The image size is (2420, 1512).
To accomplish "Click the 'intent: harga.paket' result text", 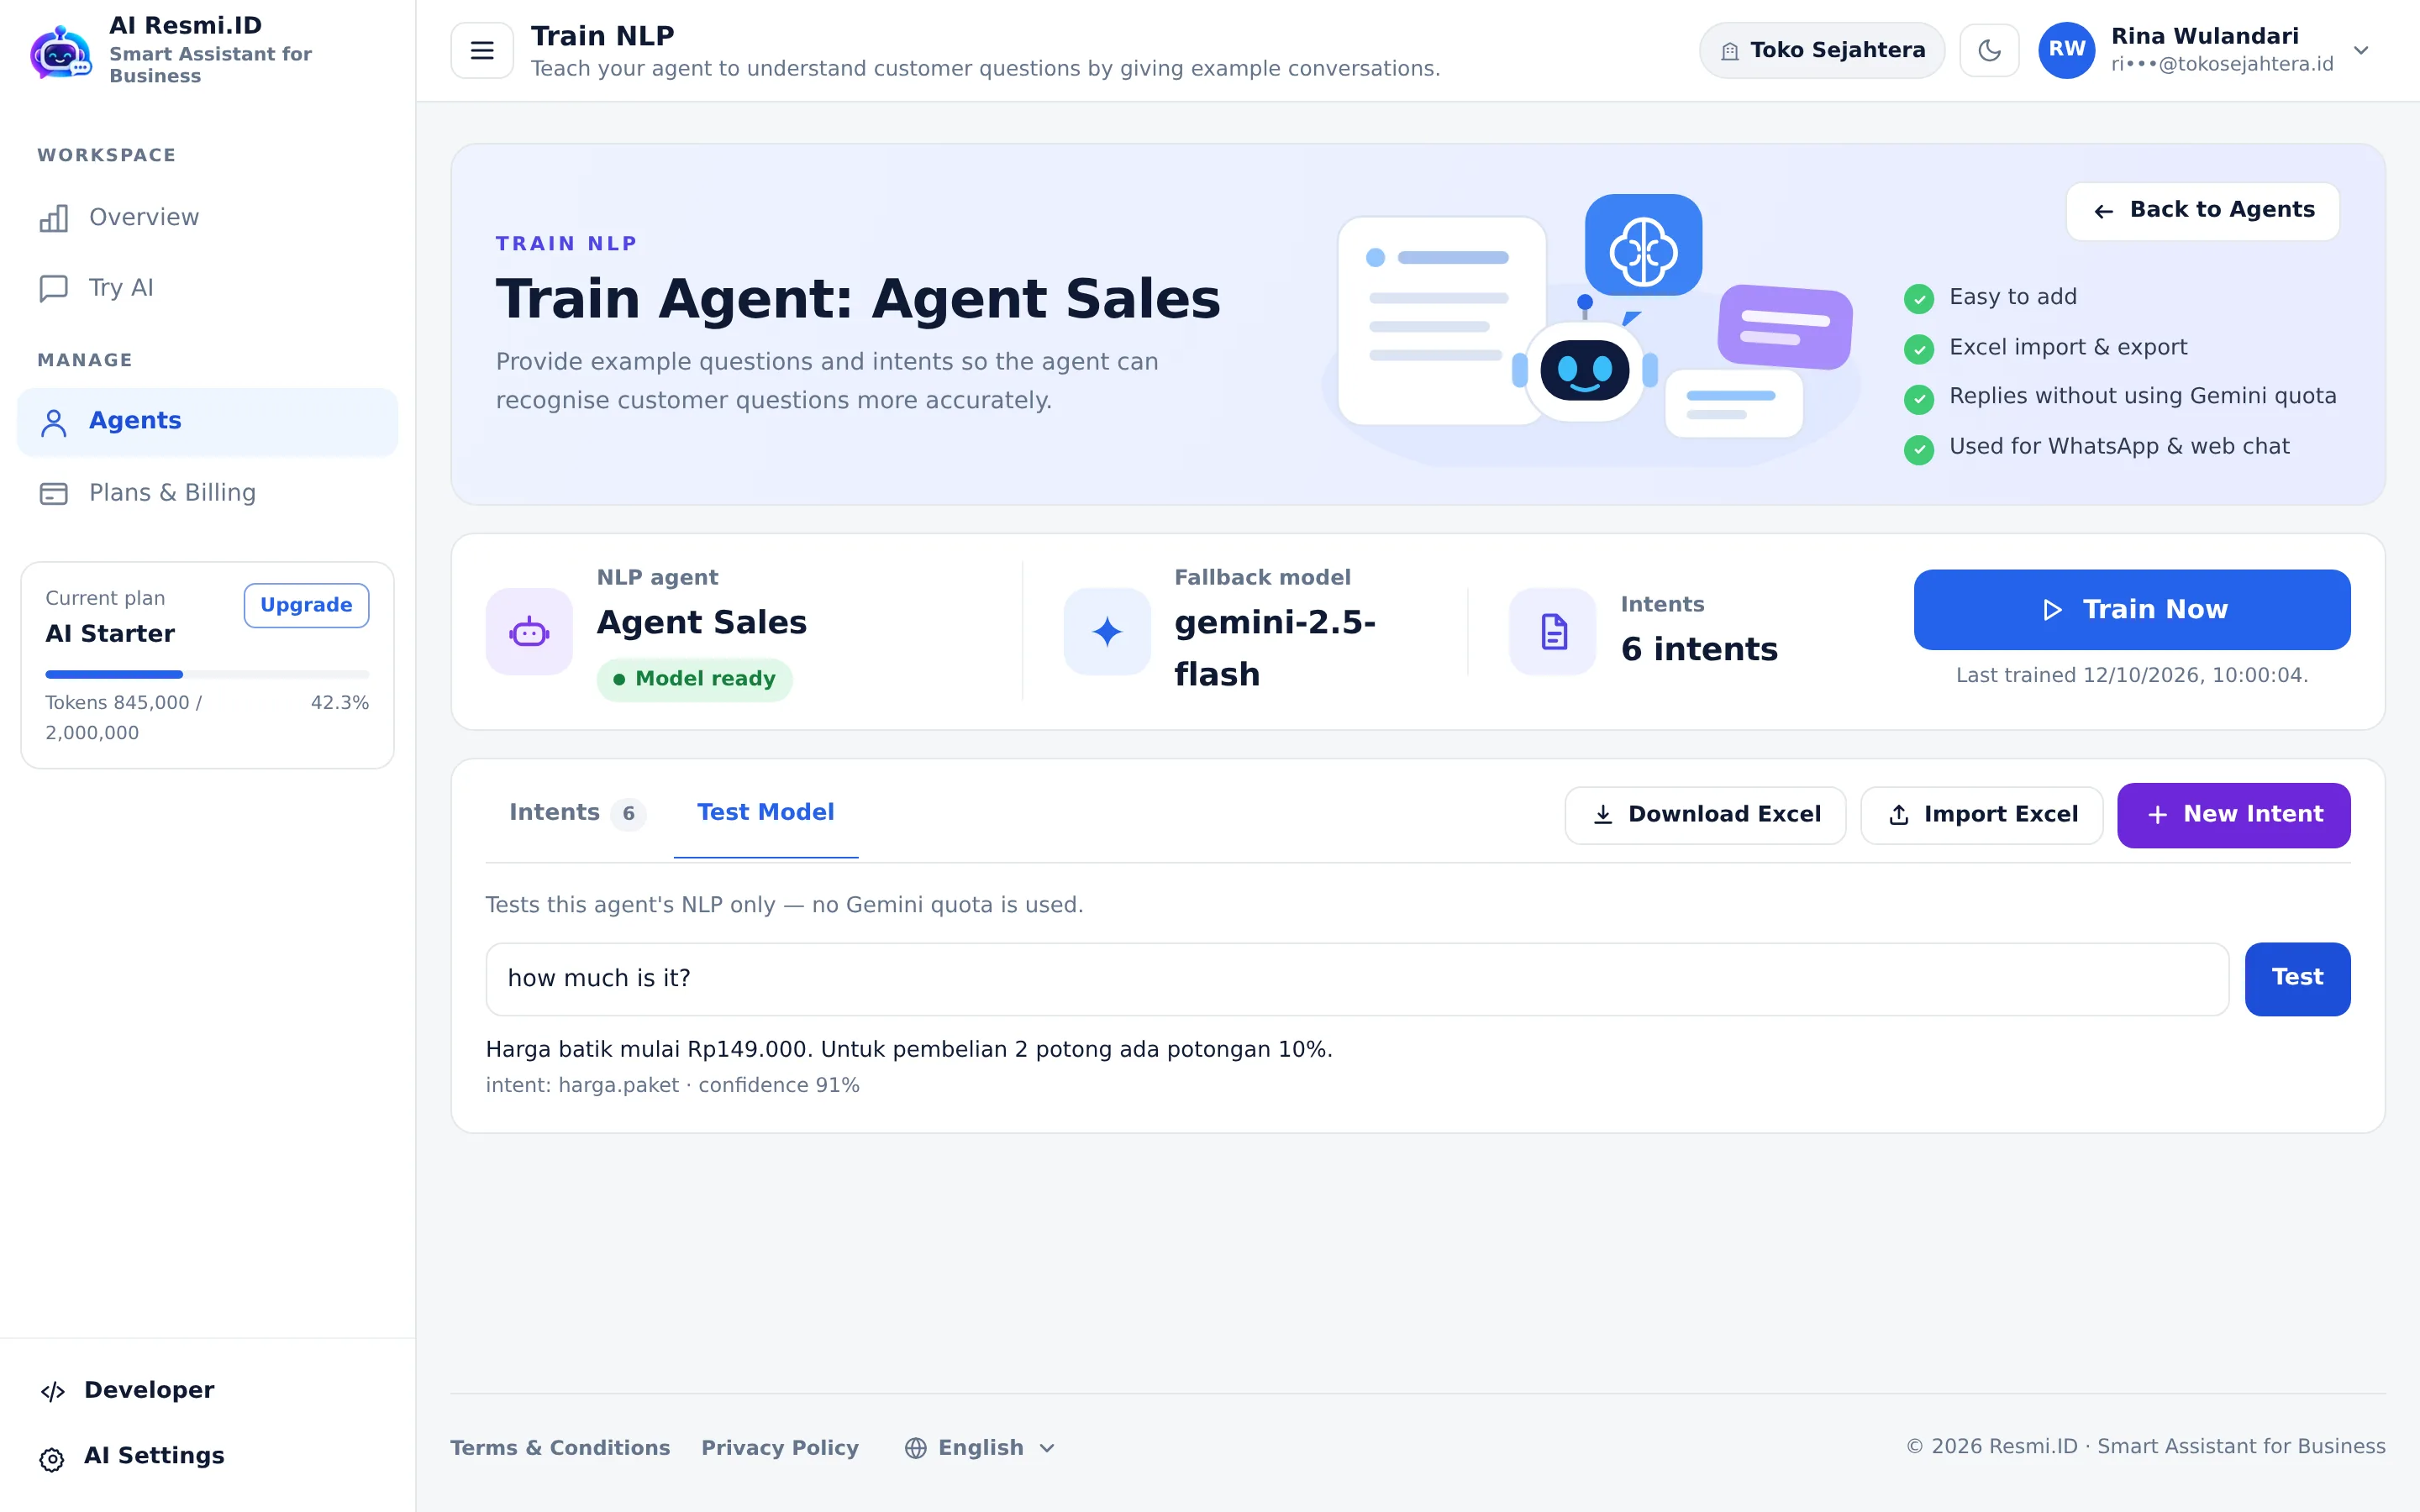I will [x=582, y=1085].
